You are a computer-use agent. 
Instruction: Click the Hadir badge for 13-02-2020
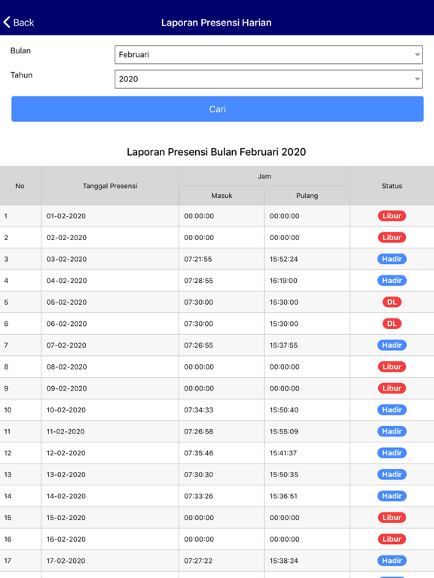pyautogui.click(x=392, y=474)
